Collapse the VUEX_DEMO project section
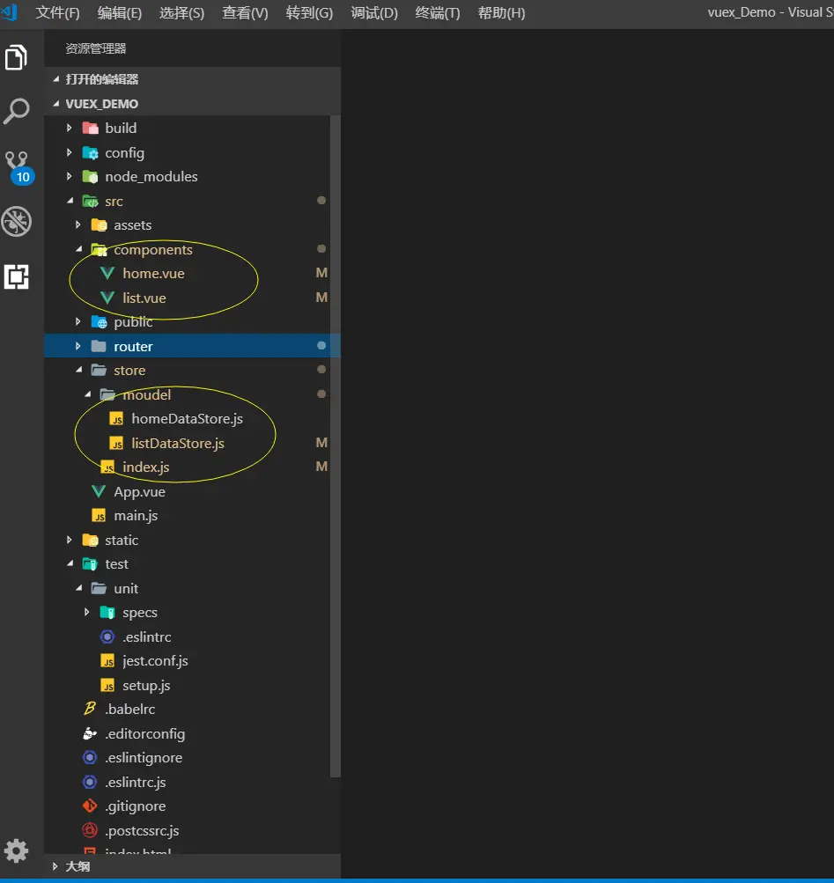Image resolution: width=834 pixels, height=883 pixels. click(x=55, y=104)
